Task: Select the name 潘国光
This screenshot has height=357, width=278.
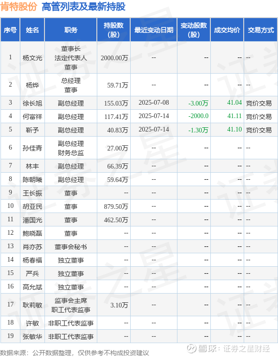Action: 32,220
